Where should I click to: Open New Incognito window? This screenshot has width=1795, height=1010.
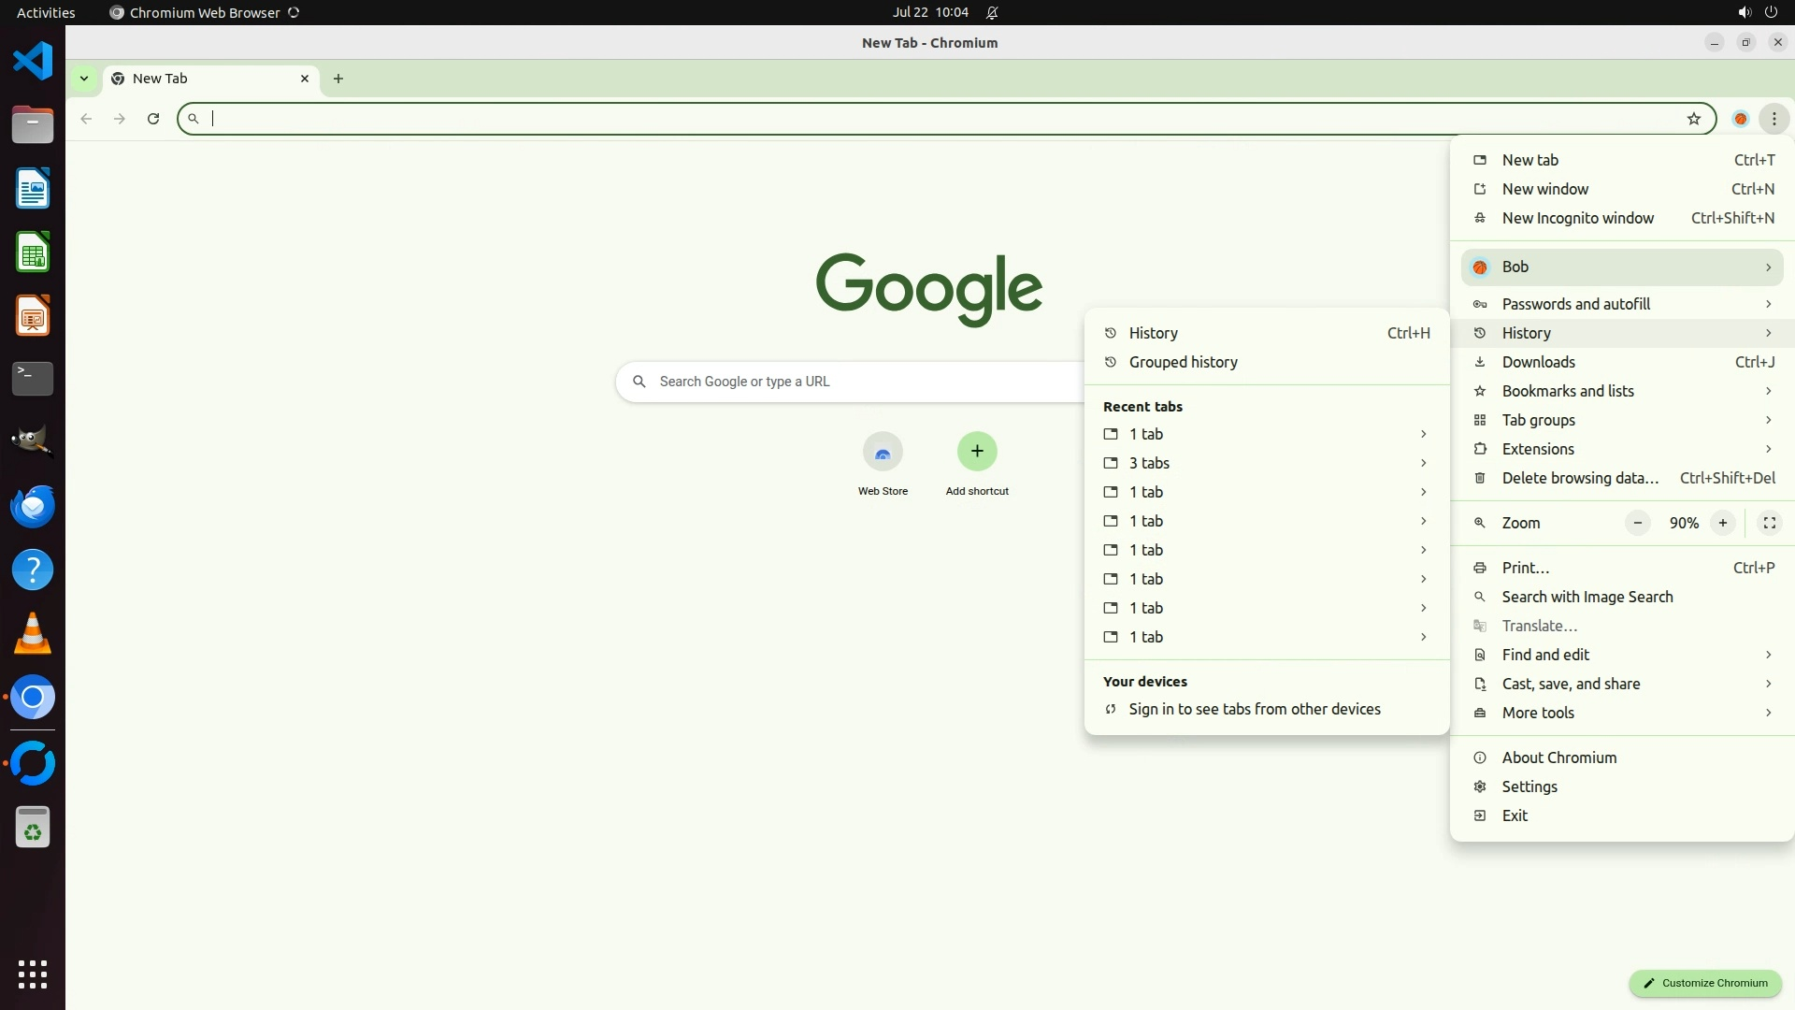pyautogui.click(x=1577, y=218)
